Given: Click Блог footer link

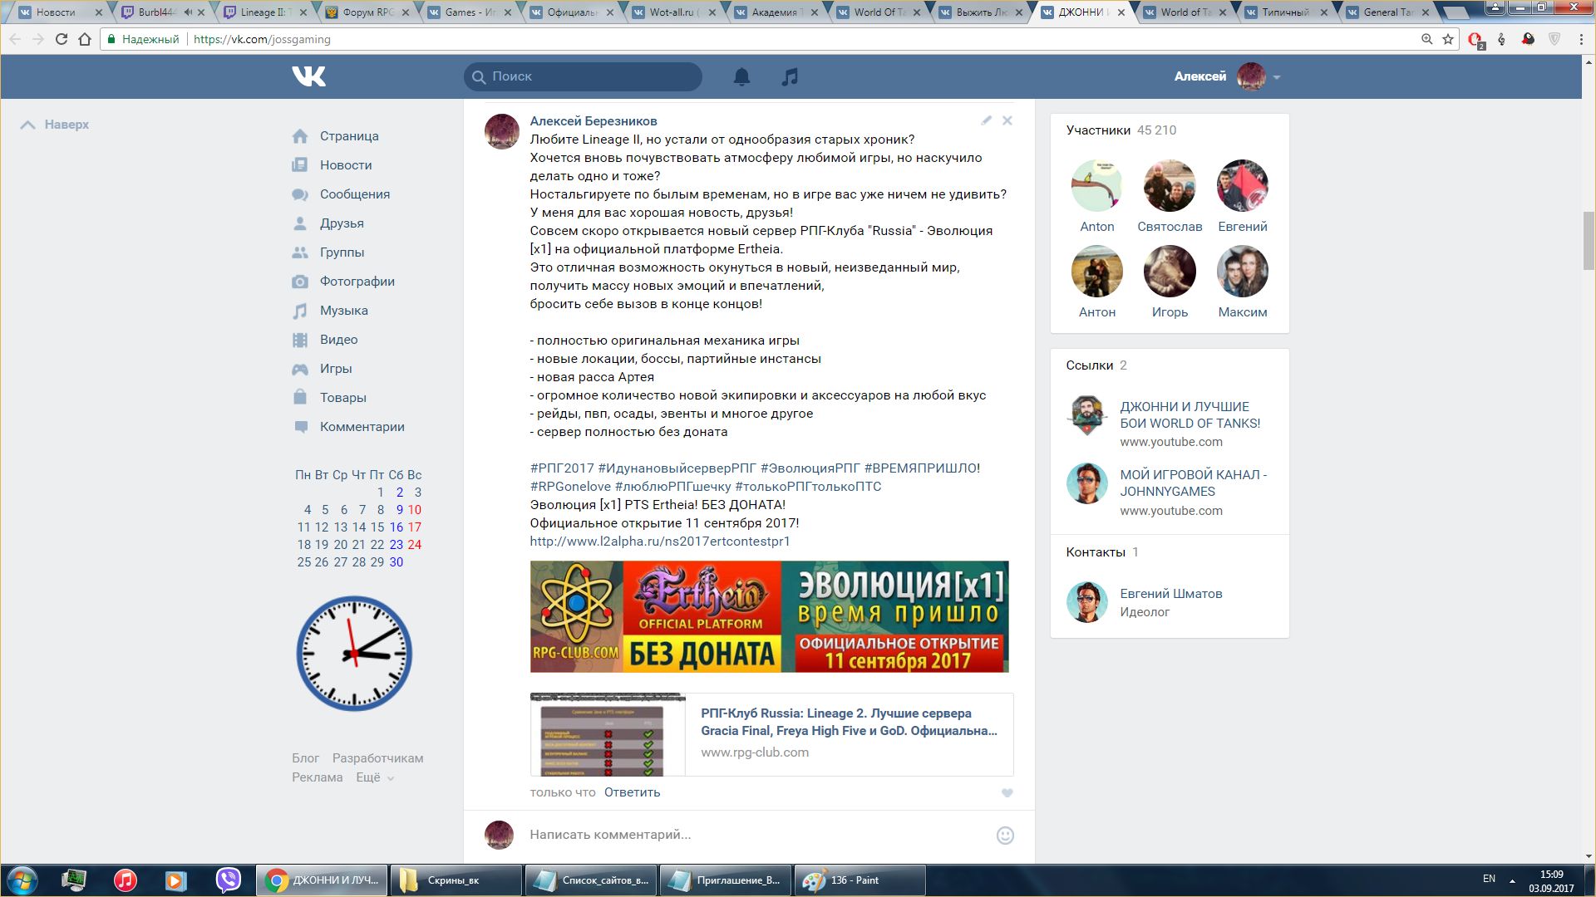Looking at the screenshot, I should (x=305, y=758).
